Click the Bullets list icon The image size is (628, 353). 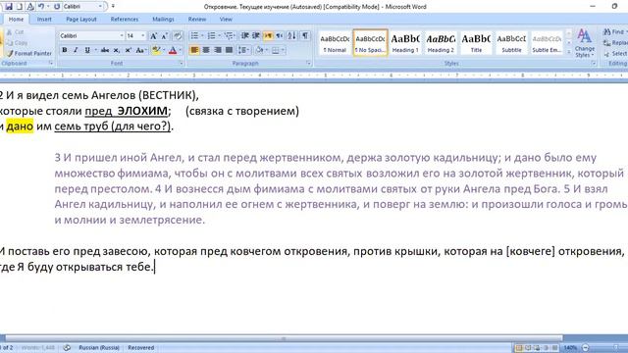[x=194, y=36]
